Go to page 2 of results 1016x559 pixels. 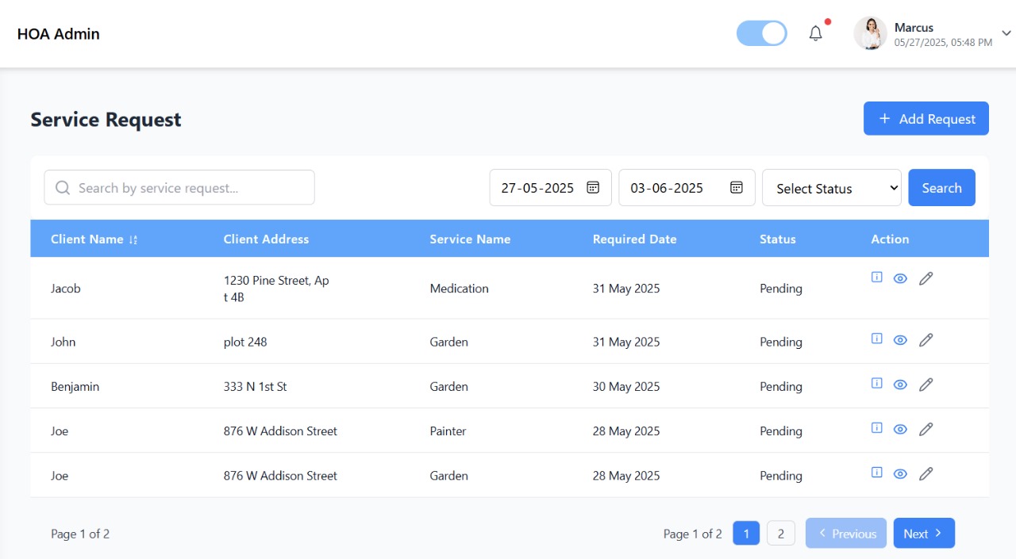tap(781, 533)
